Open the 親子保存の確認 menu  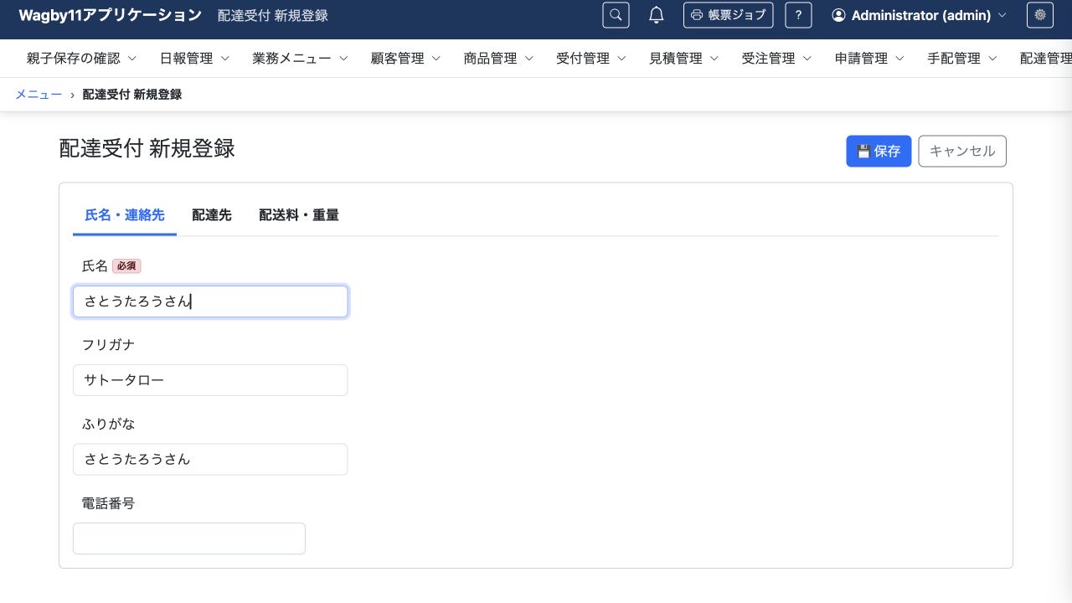point(81,59)
